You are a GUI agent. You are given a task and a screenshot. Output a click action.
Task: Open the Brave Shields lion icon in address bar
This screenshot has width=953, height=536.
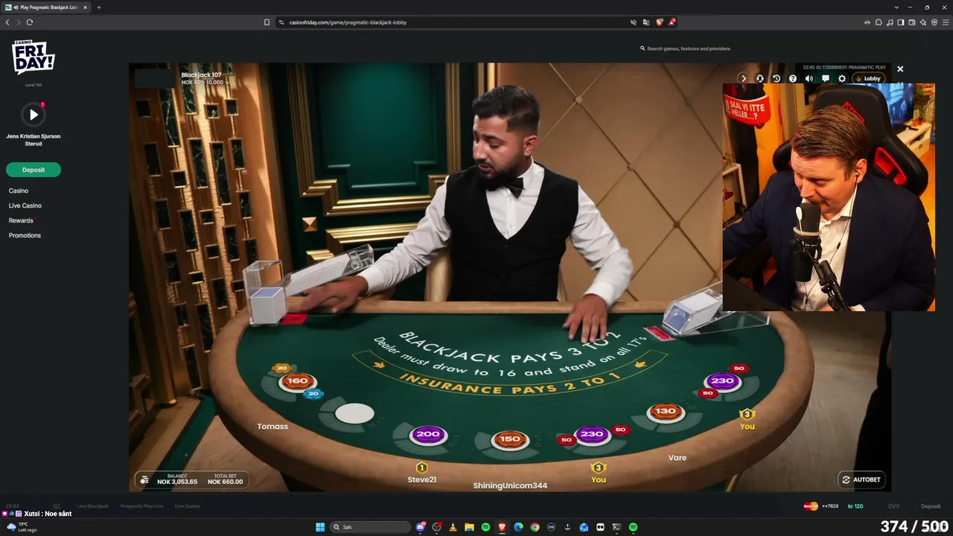click(659, 22)
